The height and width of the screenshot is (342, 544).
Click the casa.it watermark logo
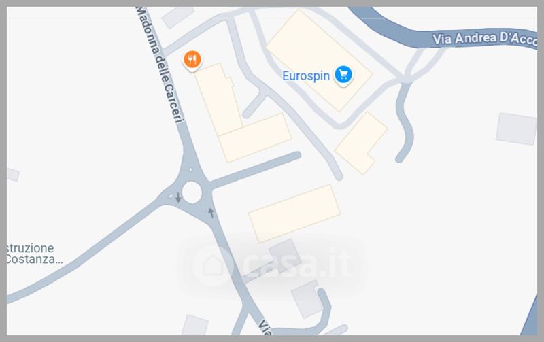point(272,265)
